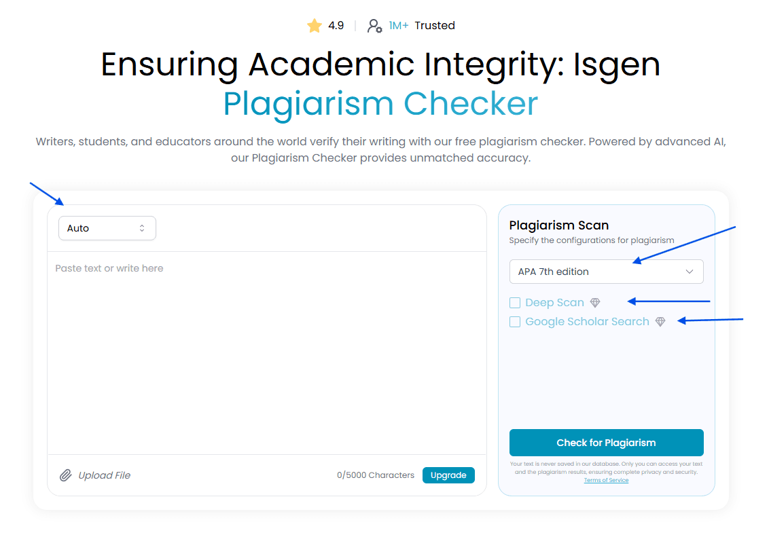Click the Upgrade button
This screenshot has width=769, height=535.
pyautogui.click(x=448, y=475)
